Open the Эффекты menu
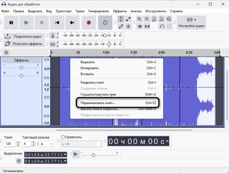The width and height of the screenshot is (229, 174). click(120, 11)
